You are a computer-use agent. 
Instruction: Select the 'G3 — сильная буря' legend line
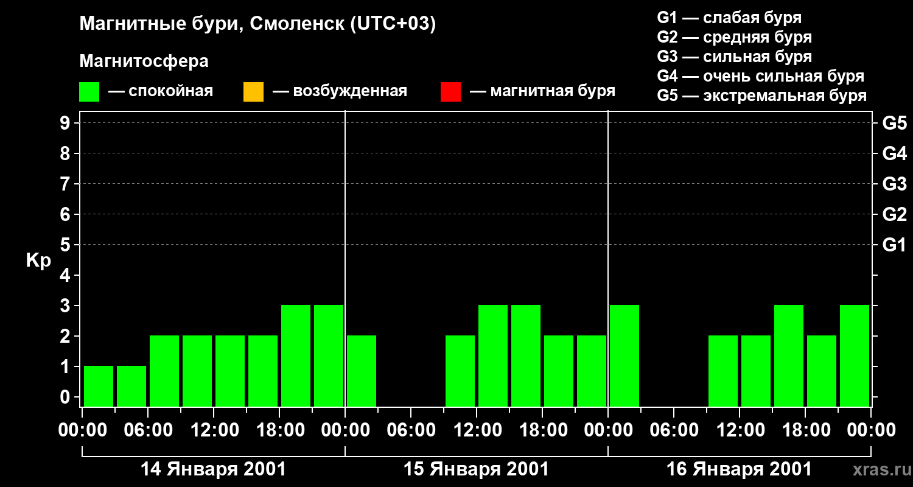coord(734,57)
